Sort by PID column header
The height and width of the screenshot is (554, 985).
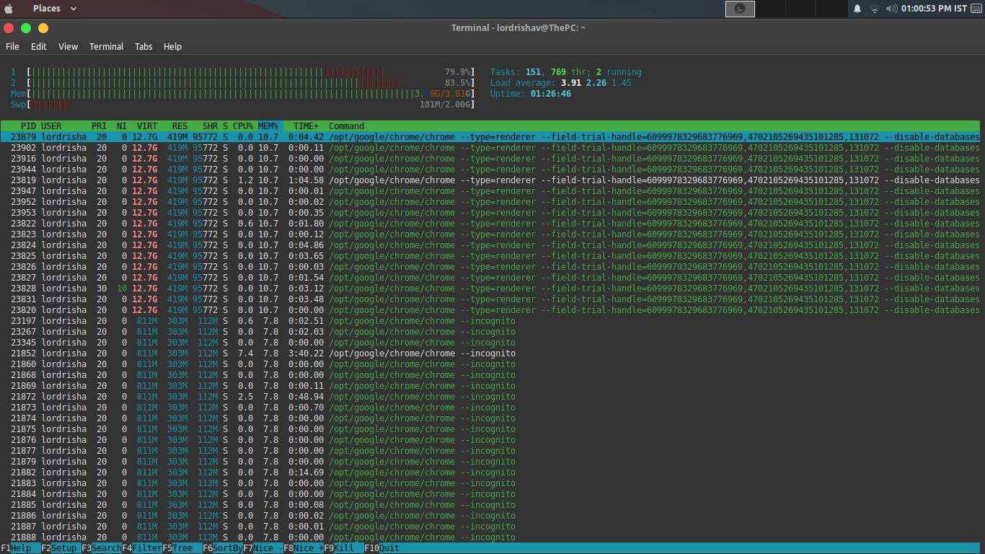pos(29,126)
